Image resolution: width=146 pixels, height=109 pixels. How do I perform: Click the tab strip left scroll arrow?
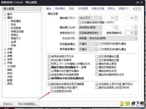pyautogui.click(x=137, y=9)
